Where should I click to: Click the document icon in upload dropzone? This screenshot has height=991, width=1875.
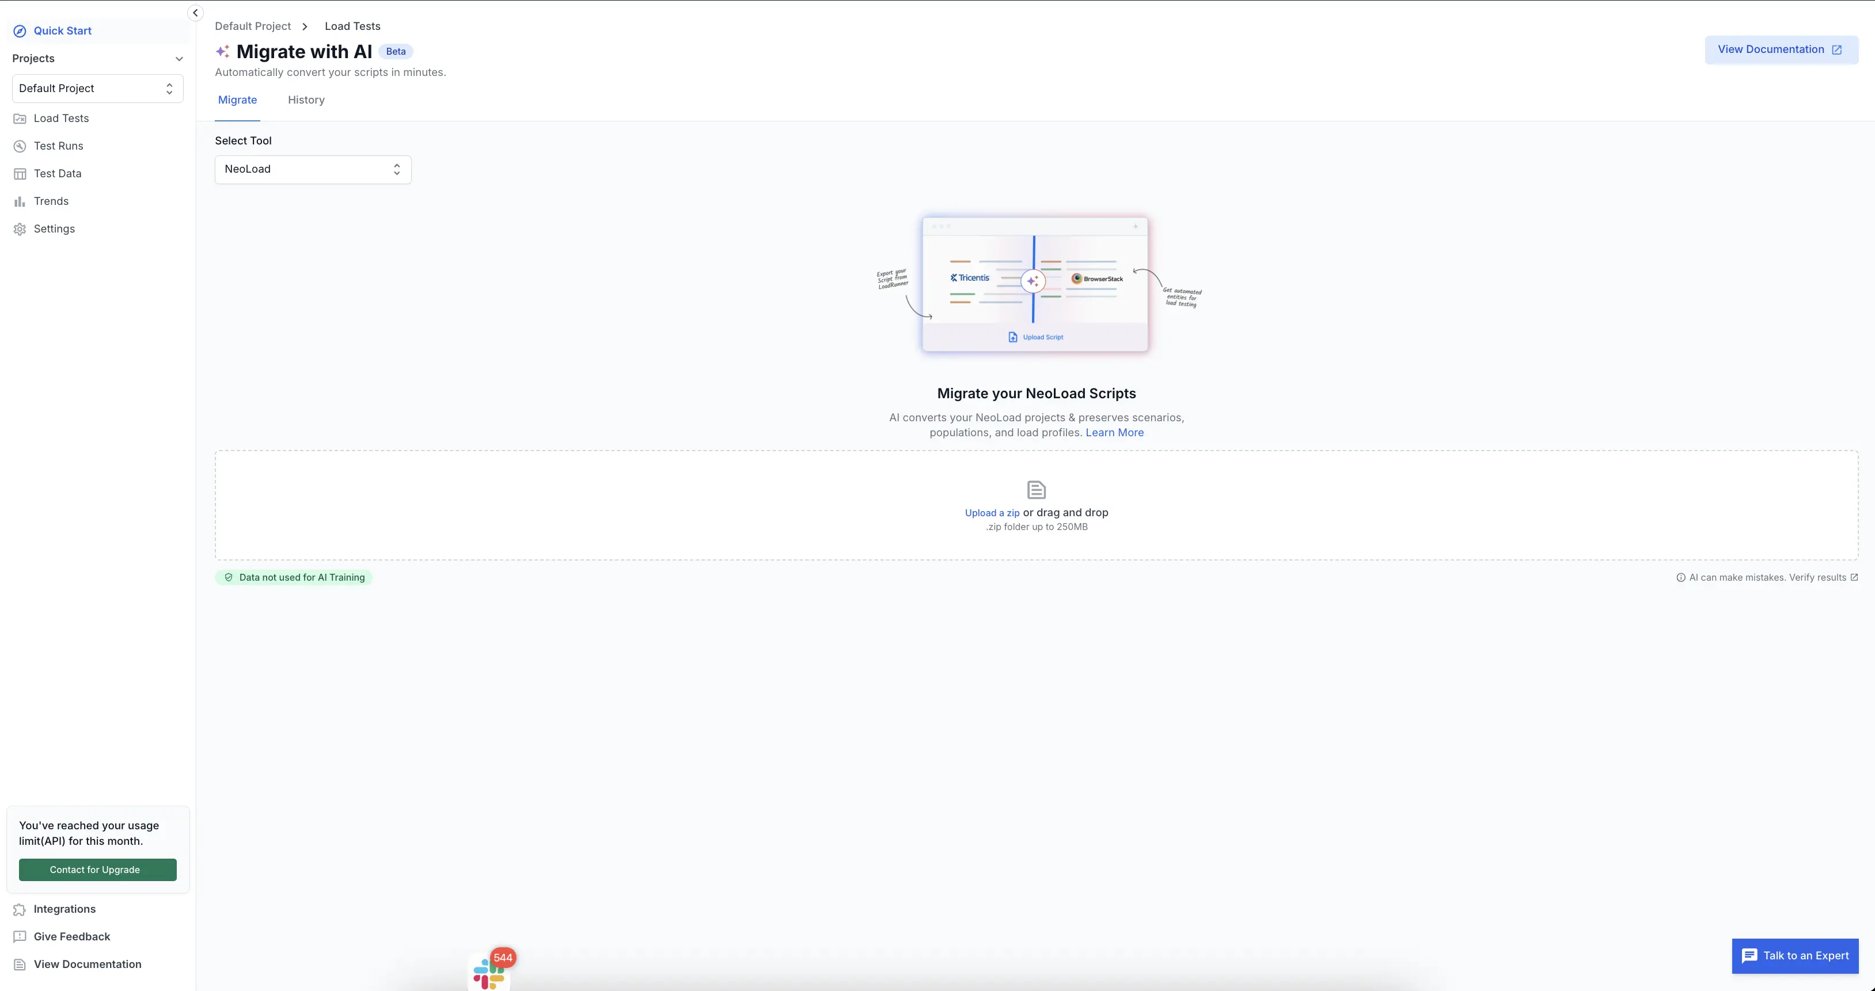(1037, 490)
